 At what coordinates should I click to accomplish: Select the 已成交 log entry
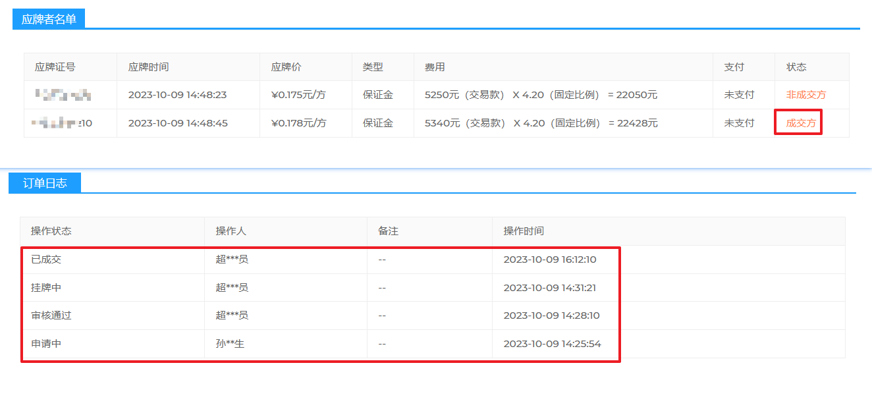point(46,260)
